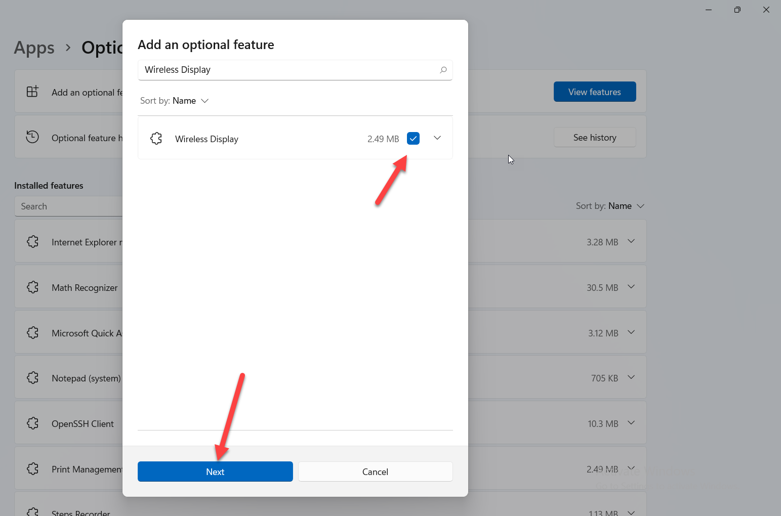Open See history

point(594,137)
